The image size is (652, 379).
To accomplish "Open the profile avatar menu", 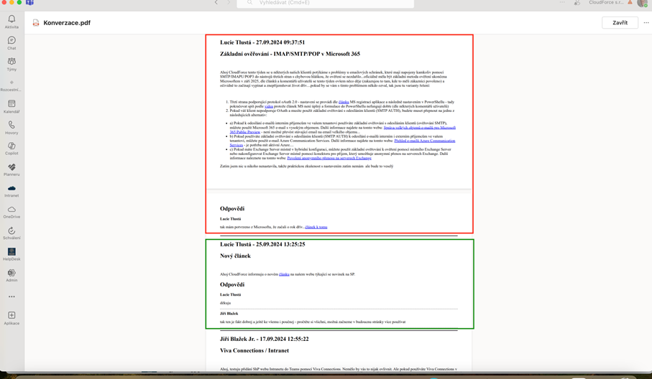I will tap(642, 3).
